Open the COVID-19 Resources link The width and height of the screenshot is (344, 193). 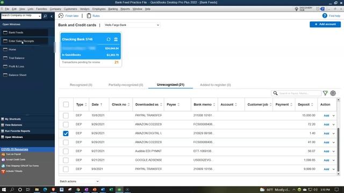15,149
